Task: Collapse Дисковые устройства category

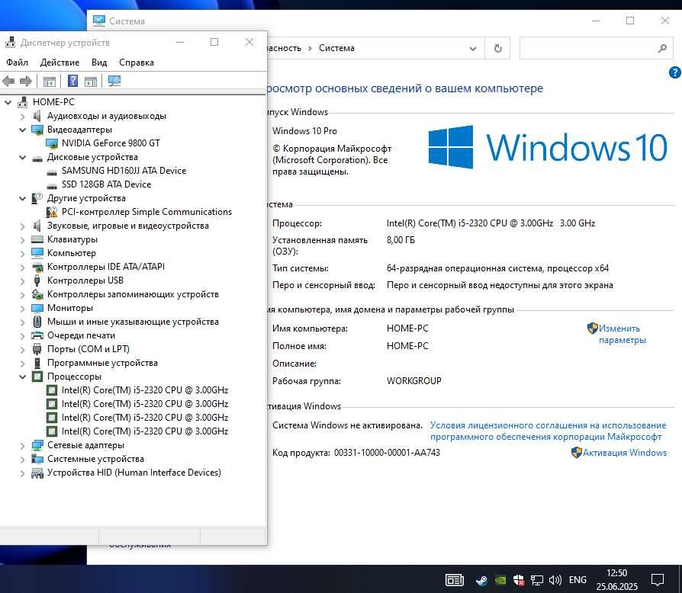Action: pyautogui.click(x=22, y=157)
